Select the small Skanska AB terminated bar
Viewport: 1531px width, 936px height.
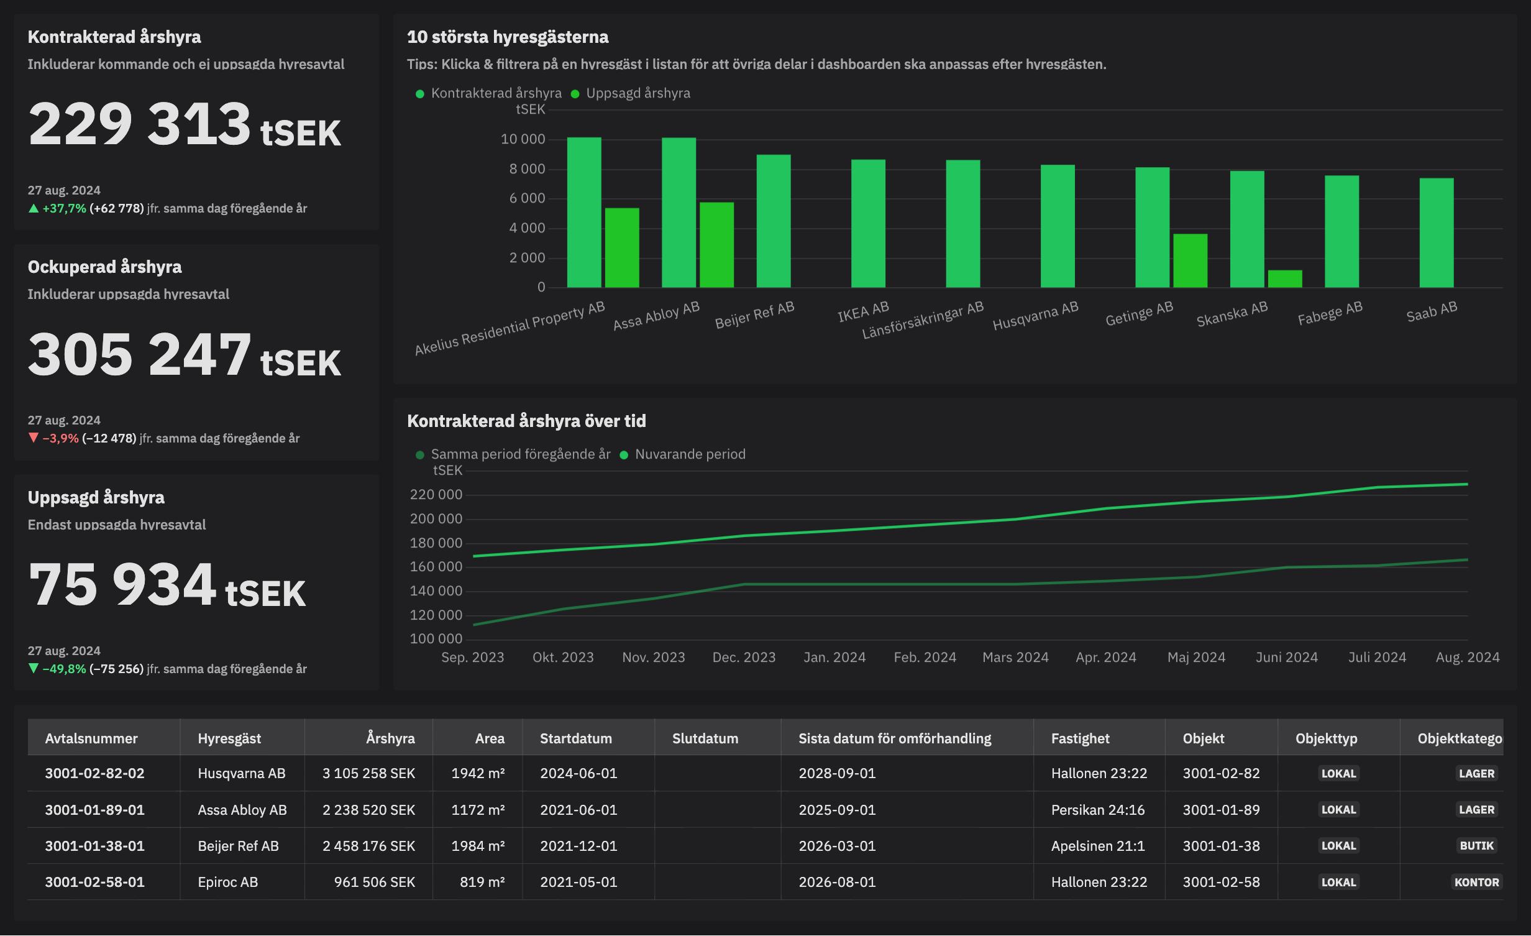[x=1285, y=279]
